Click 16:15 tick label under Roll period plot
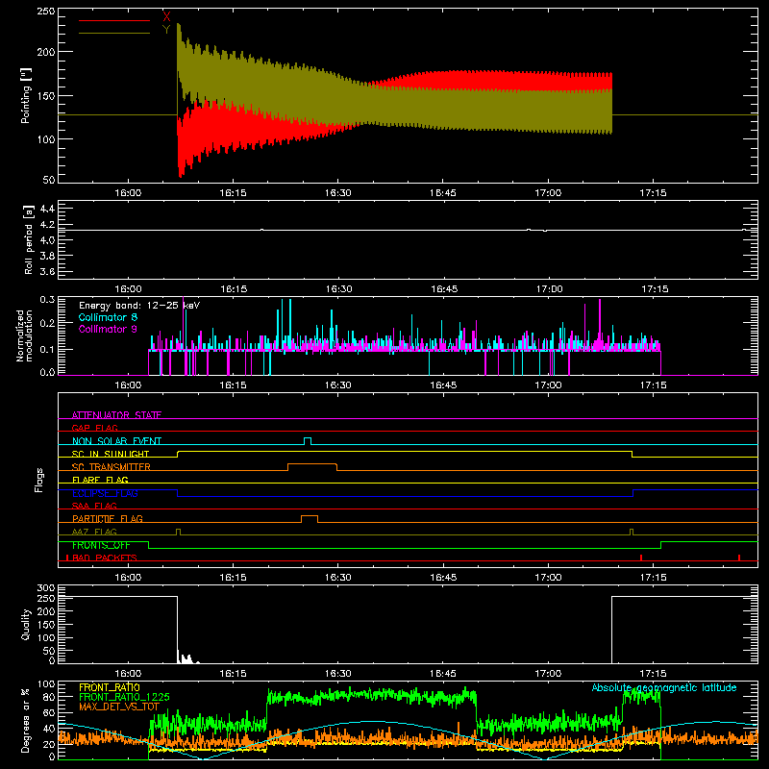The image size is (769, 769). coord(234,289)
